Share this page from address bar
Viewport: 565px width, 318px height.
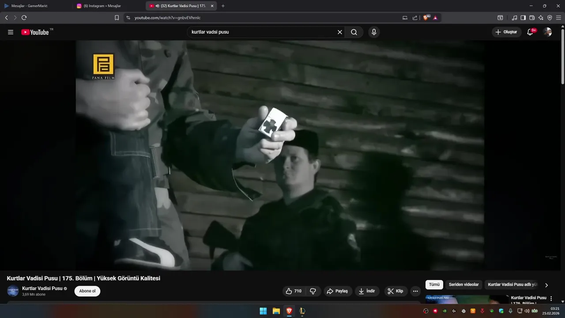tap(415, 18)
